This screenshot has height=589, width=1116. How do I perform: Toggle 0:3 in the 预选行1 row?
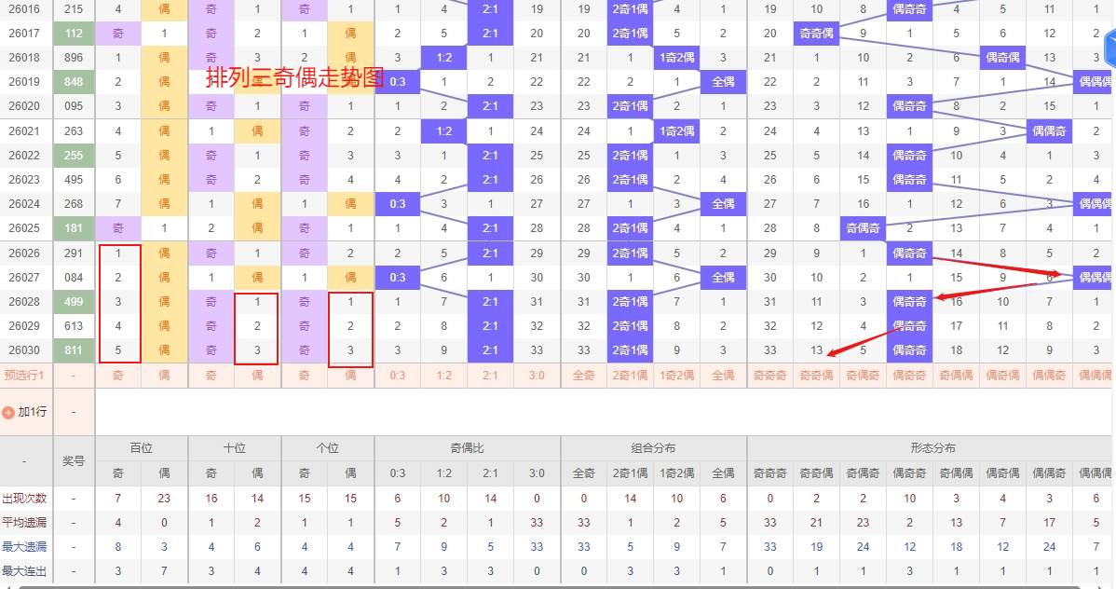tap(398, 376)
